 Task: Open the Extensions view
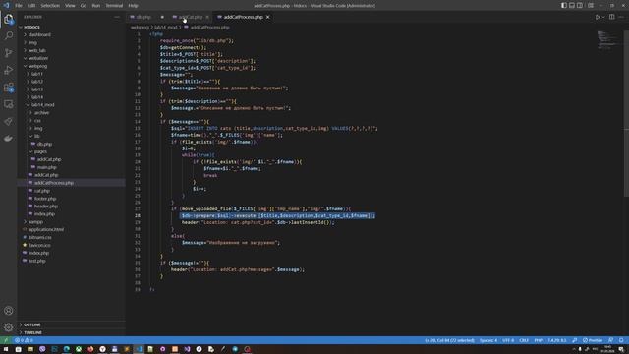coord(9,88)
